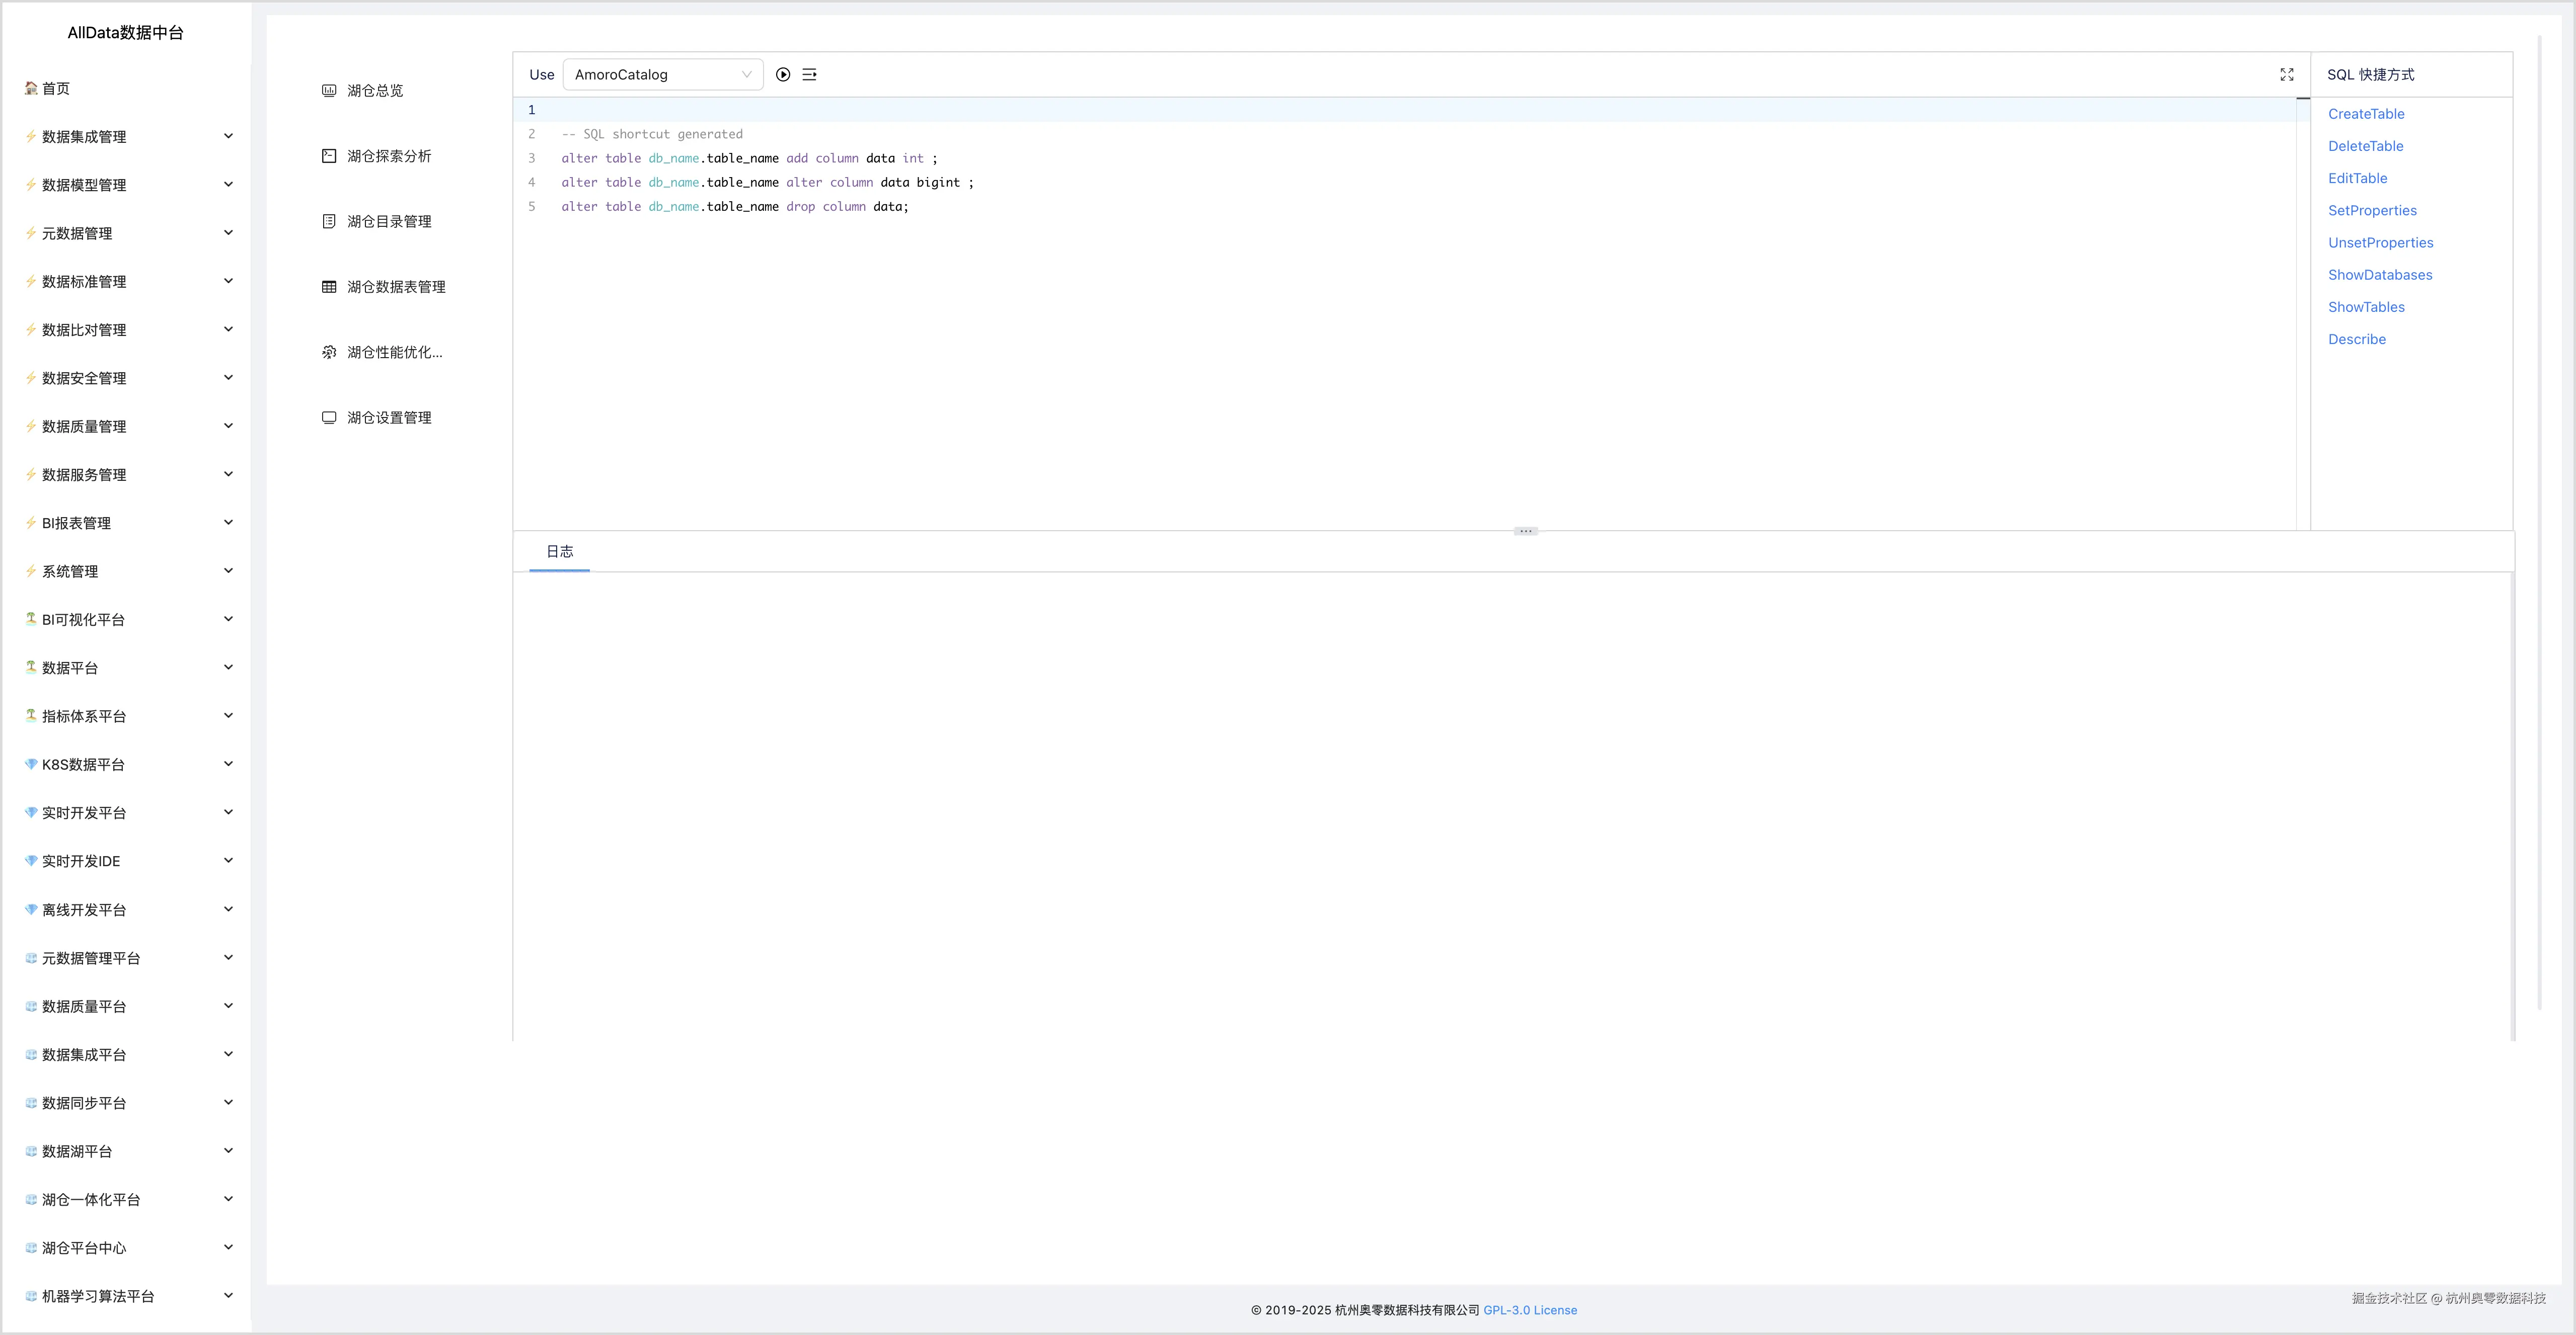The image size is (2576, 1335).
Task: Click the format SQL icon
Action: pyautogui.click(x=809, y=75)
